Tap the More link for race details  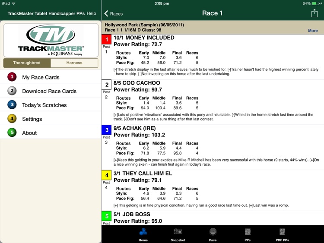point(313,31)
